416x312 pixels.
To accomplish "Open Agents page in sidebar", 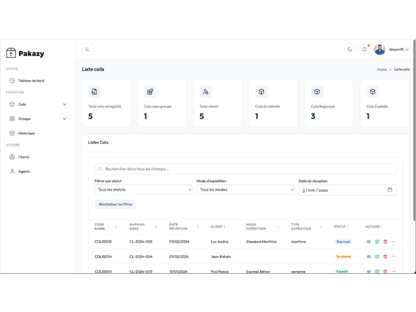I will pyautogui.click(x=24, y=172).
